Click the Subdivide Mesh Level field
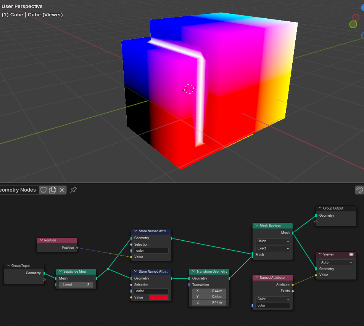The width and height of the screenshot is (364, 326). [x=76, y=285]
